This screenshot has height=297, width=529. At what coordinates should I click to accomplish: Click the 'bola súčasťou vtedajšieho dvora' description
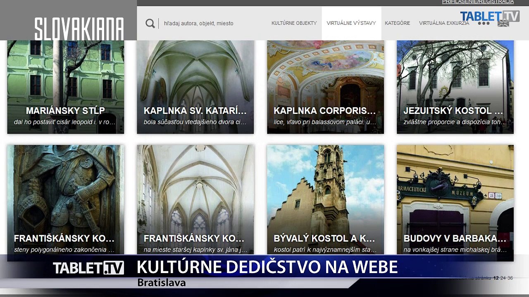click(x=195, y=122)
